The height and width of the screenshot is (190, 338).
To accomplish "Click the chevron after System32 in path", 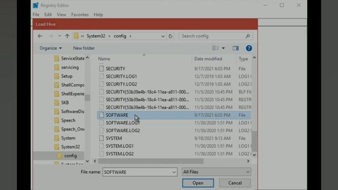I will [109, 36].
